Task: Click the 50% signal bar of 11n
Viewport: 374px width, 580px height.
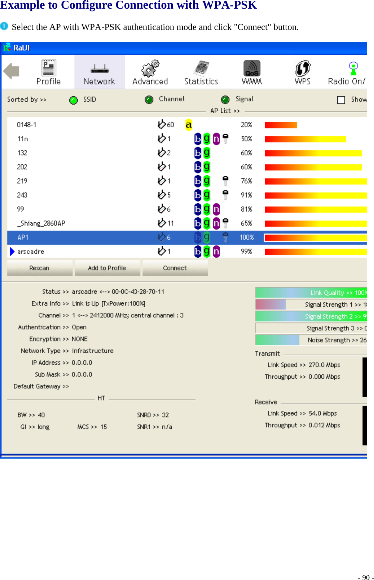Action: pos(305,139)
